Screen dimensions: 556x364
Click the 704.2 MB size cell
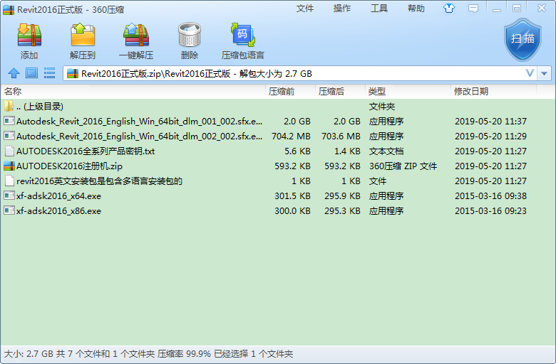tap(291, 136)
